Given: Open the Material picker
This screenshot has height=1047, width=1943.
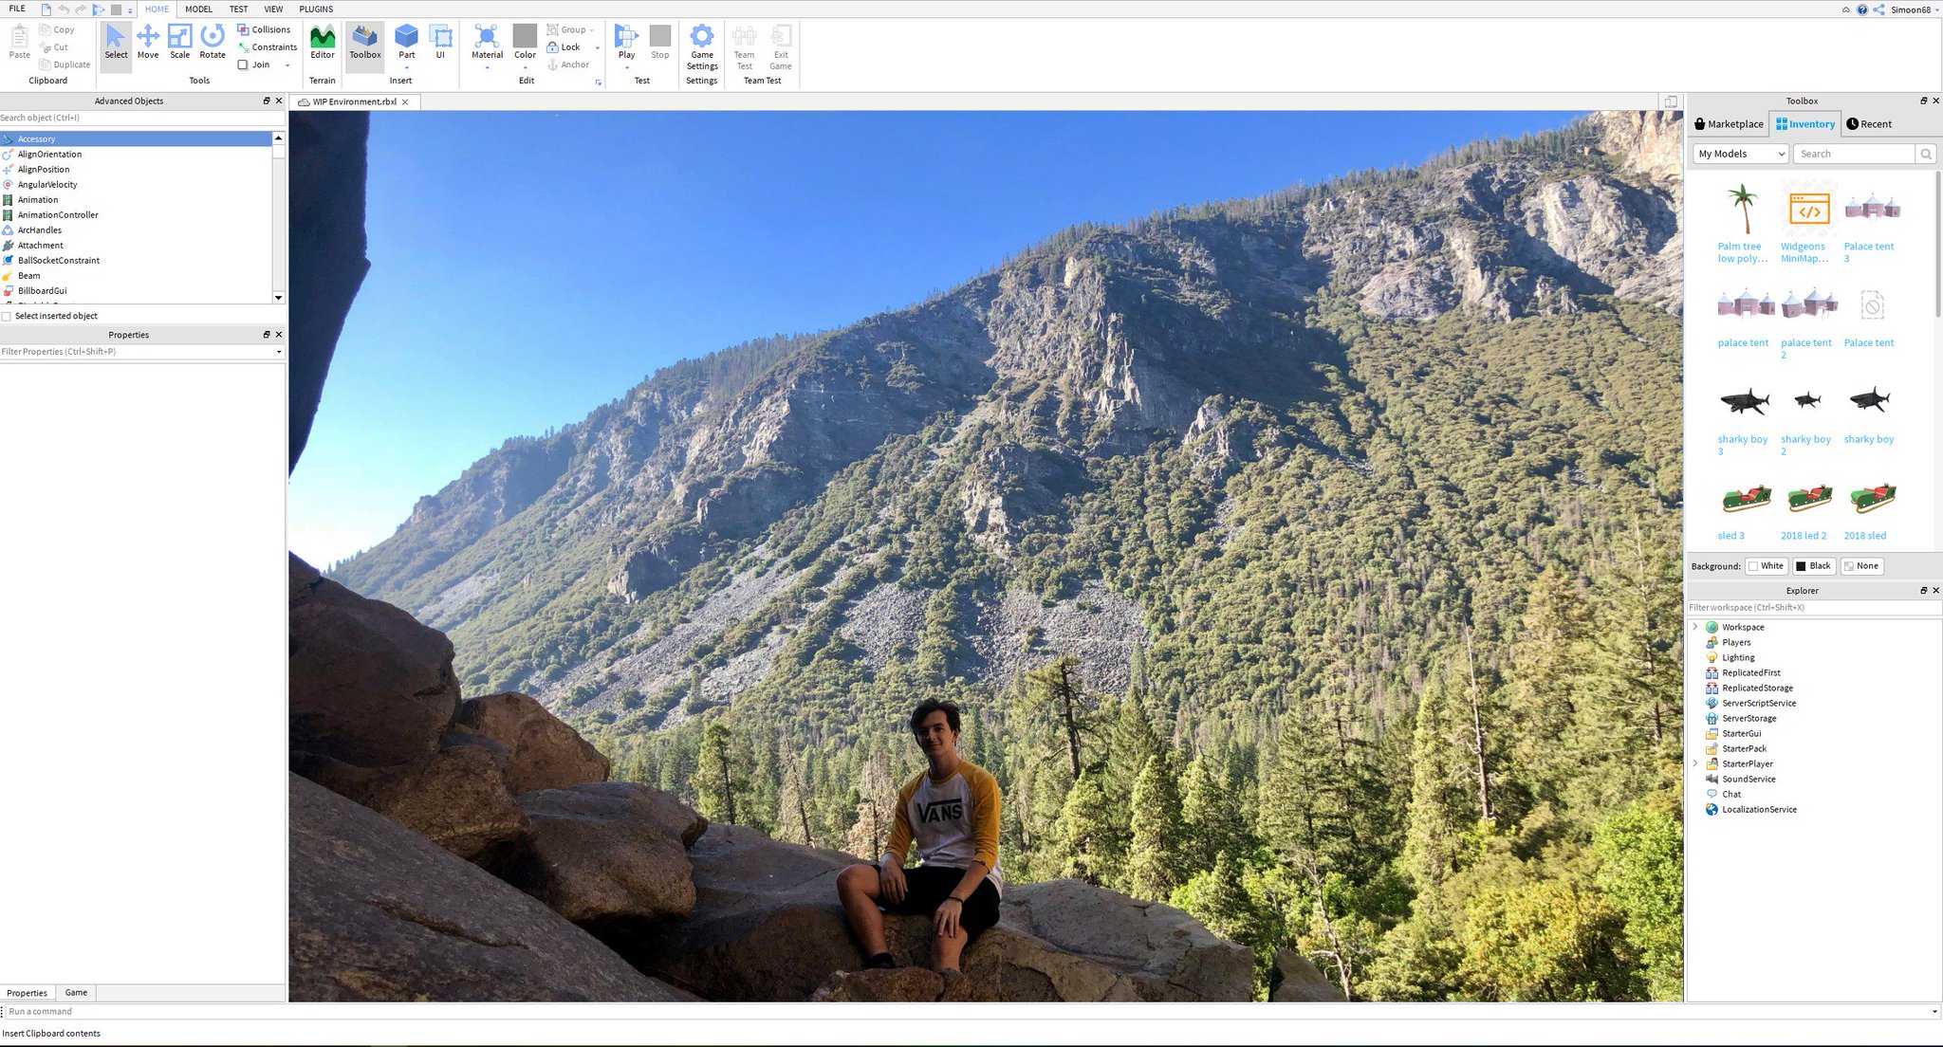Looking at the screenshot, I should click(487, 42).
